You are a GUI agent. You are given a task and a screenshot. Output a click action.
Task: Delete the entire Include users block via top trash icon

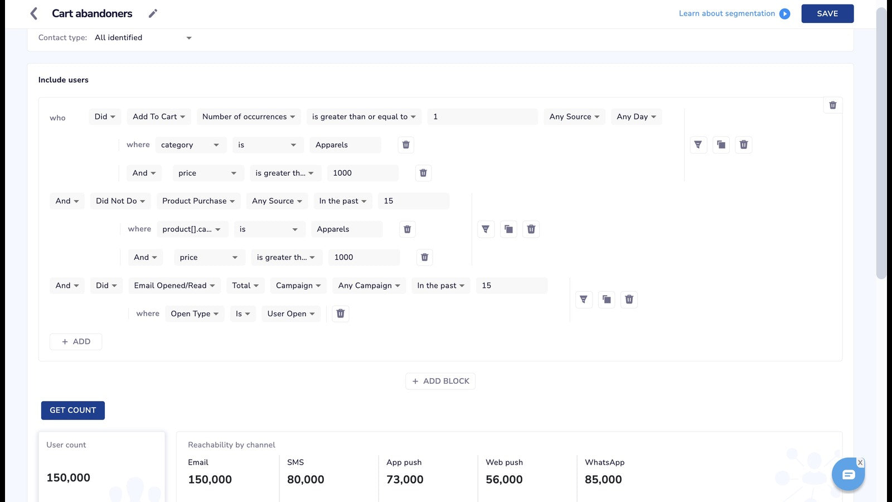click(832, 105)
